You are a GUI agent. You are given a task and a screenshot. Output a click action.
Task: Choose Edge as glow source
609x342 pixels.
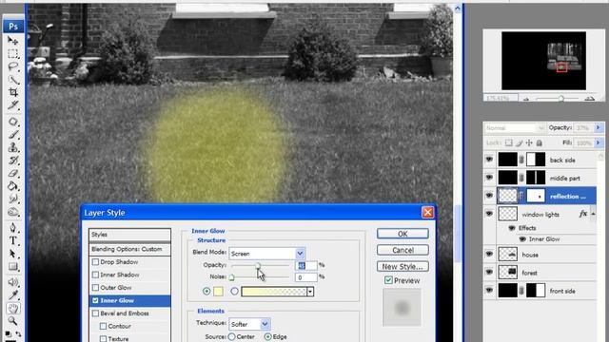pos(267,336)
